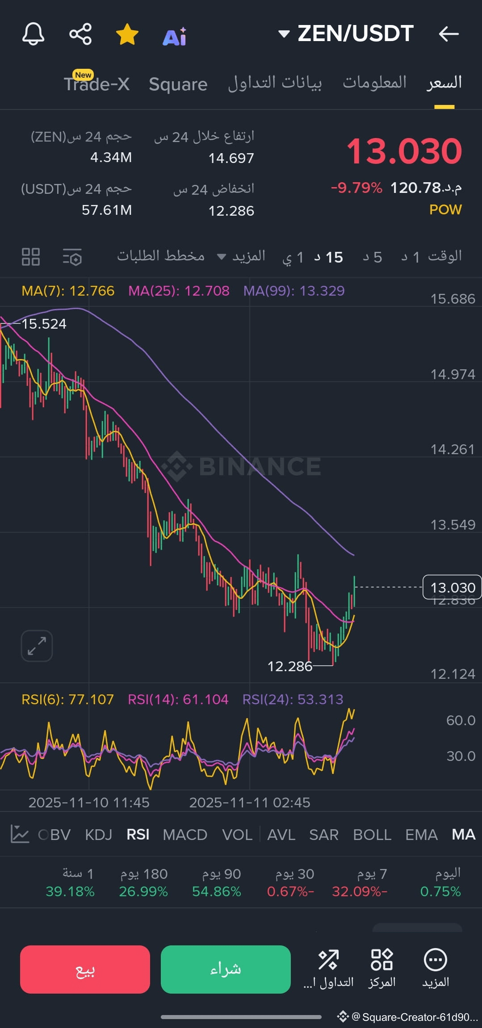Toggle the KDJ indicator
Image resolution: width=482 pixels, height=1028 pixels.
[99, 834]
